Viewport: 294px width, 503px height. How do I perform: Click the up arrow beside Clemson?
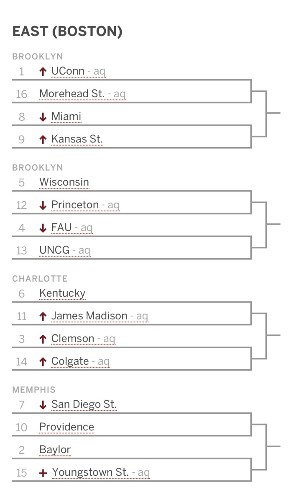(x=43, y=339)
